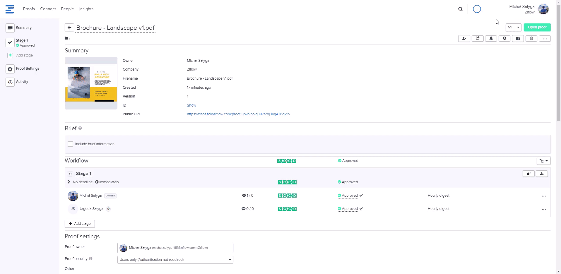Click the bell notification icon

click(491, 39)
